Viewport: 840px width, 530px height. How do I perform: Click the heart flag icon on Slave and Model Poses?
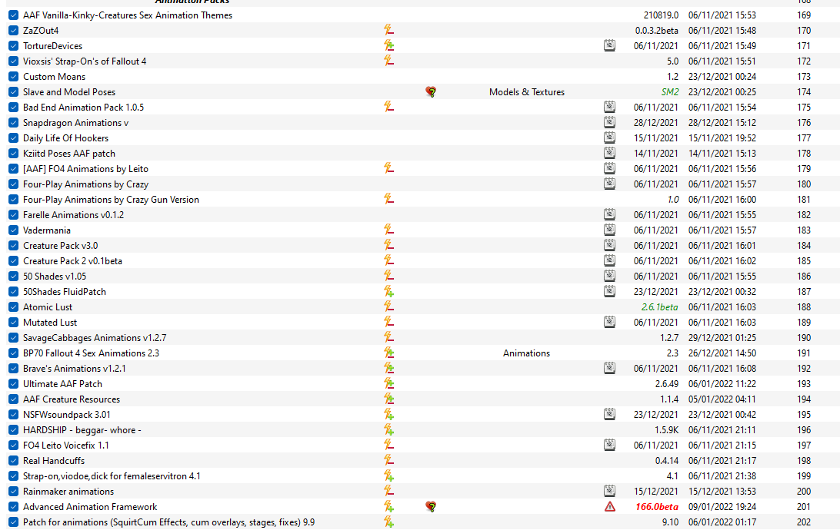pos(431,92)
